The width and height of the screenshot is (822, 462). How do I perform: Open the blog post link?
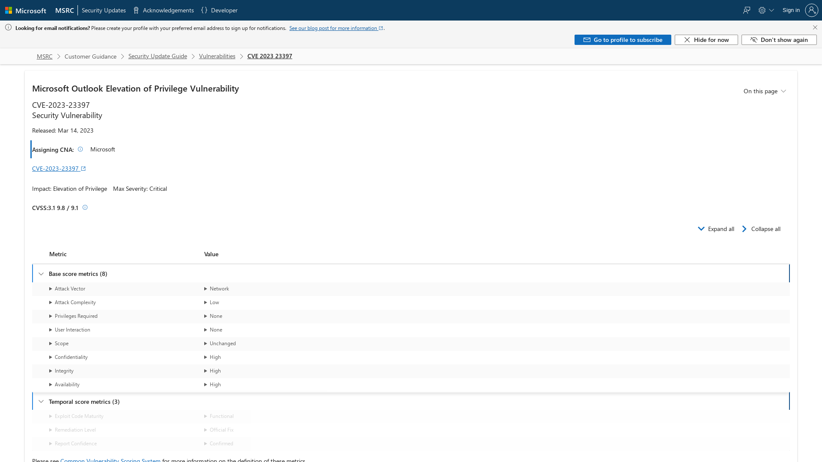coord(336,28)
